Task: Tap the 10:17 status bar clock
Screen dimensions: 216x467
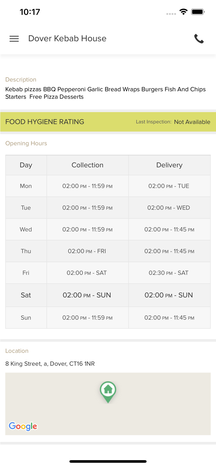Action: (x=30, y=12)
